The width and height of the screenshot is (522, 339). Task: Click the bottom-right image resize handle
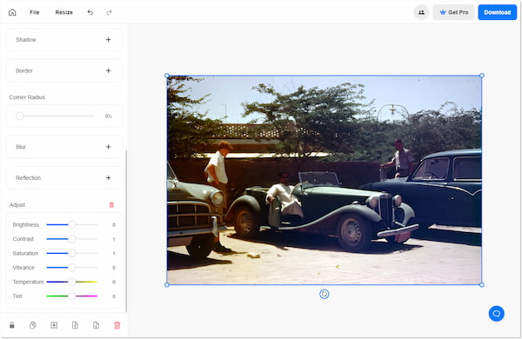482,285
